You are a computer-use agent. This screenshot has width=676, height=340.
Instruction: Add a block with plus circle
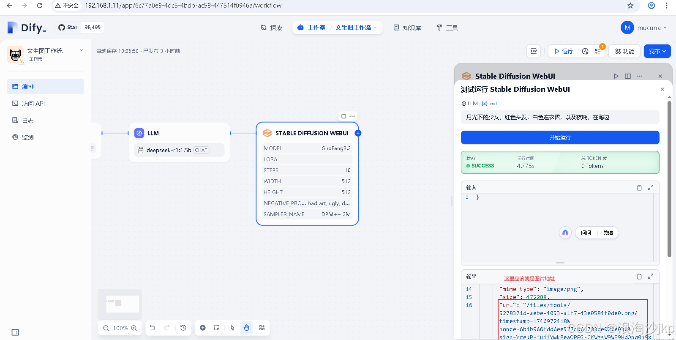(203, 328)
